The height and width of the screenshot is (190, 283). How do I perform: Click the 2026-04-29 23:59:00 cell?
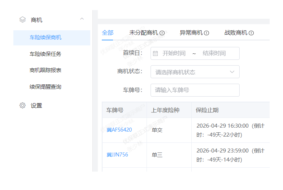coord(230,155)
